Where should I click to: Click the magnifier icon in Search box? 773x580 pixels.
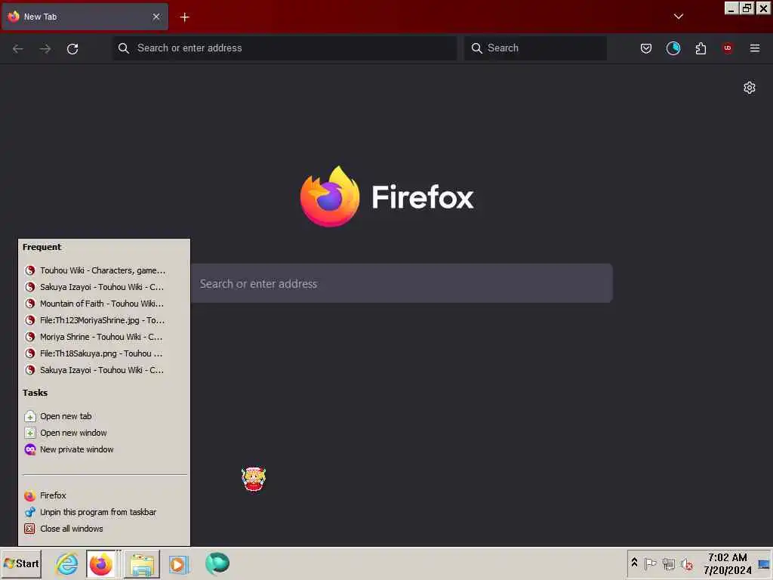[x=476, y=48]
